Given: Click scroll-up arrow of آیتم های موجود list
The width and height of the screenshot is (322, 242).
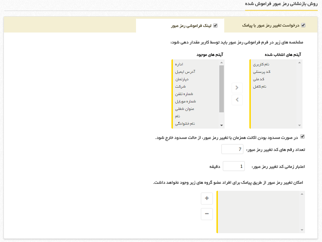Looking at the screenshot, I should pos(222,63).
